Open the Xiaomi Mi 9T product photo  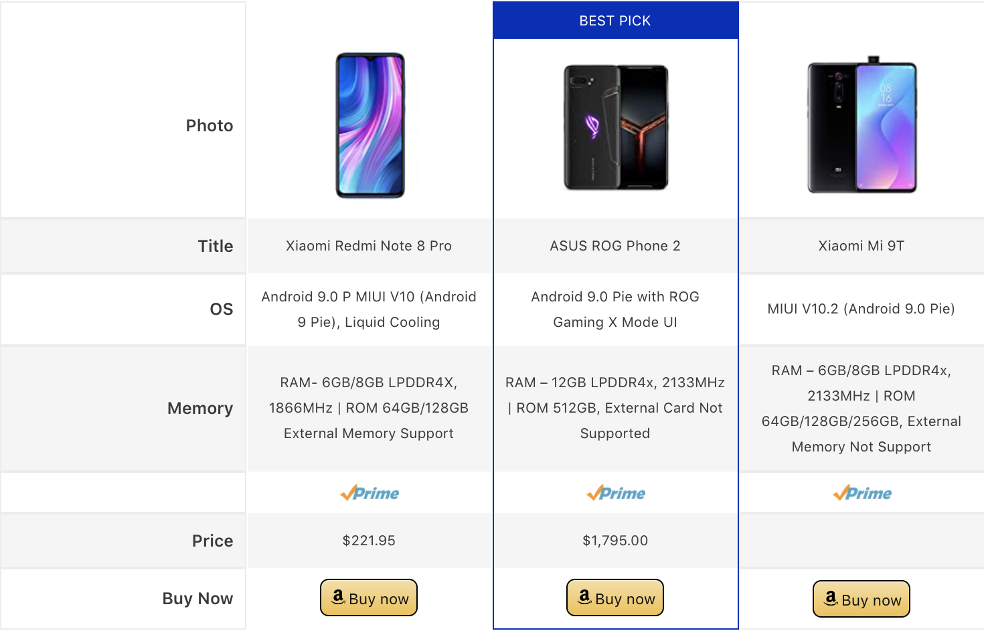coord(862,125)
